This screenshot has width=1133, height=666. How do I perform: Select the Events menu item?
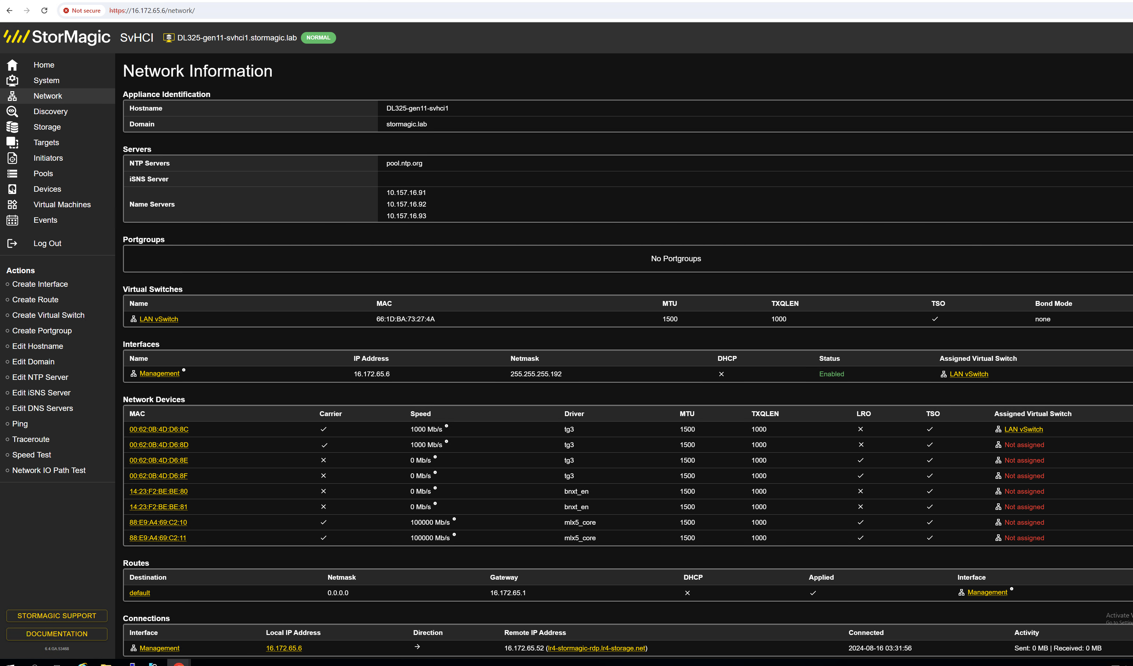pyautogui.click(x=45, y=220)
